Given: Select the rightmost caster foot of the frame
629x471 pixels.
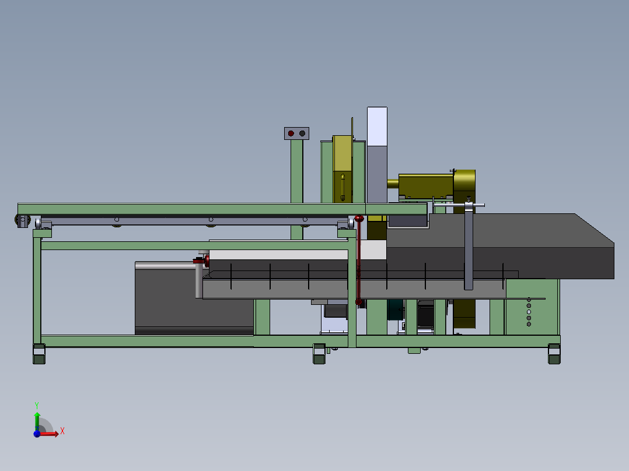Looking at the screenshot, I should pos(554,354).
